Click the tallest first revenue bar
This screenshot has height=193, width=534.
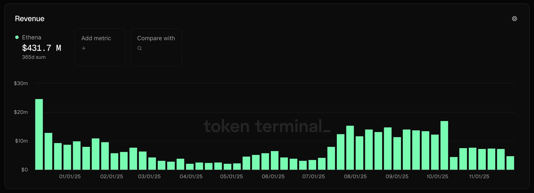click(39, 134)
